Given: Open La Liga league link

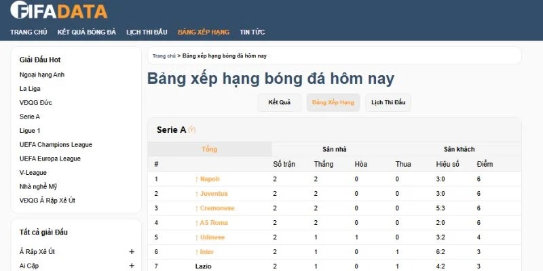Looking at the screenshot, I should (x=30, y=89).
